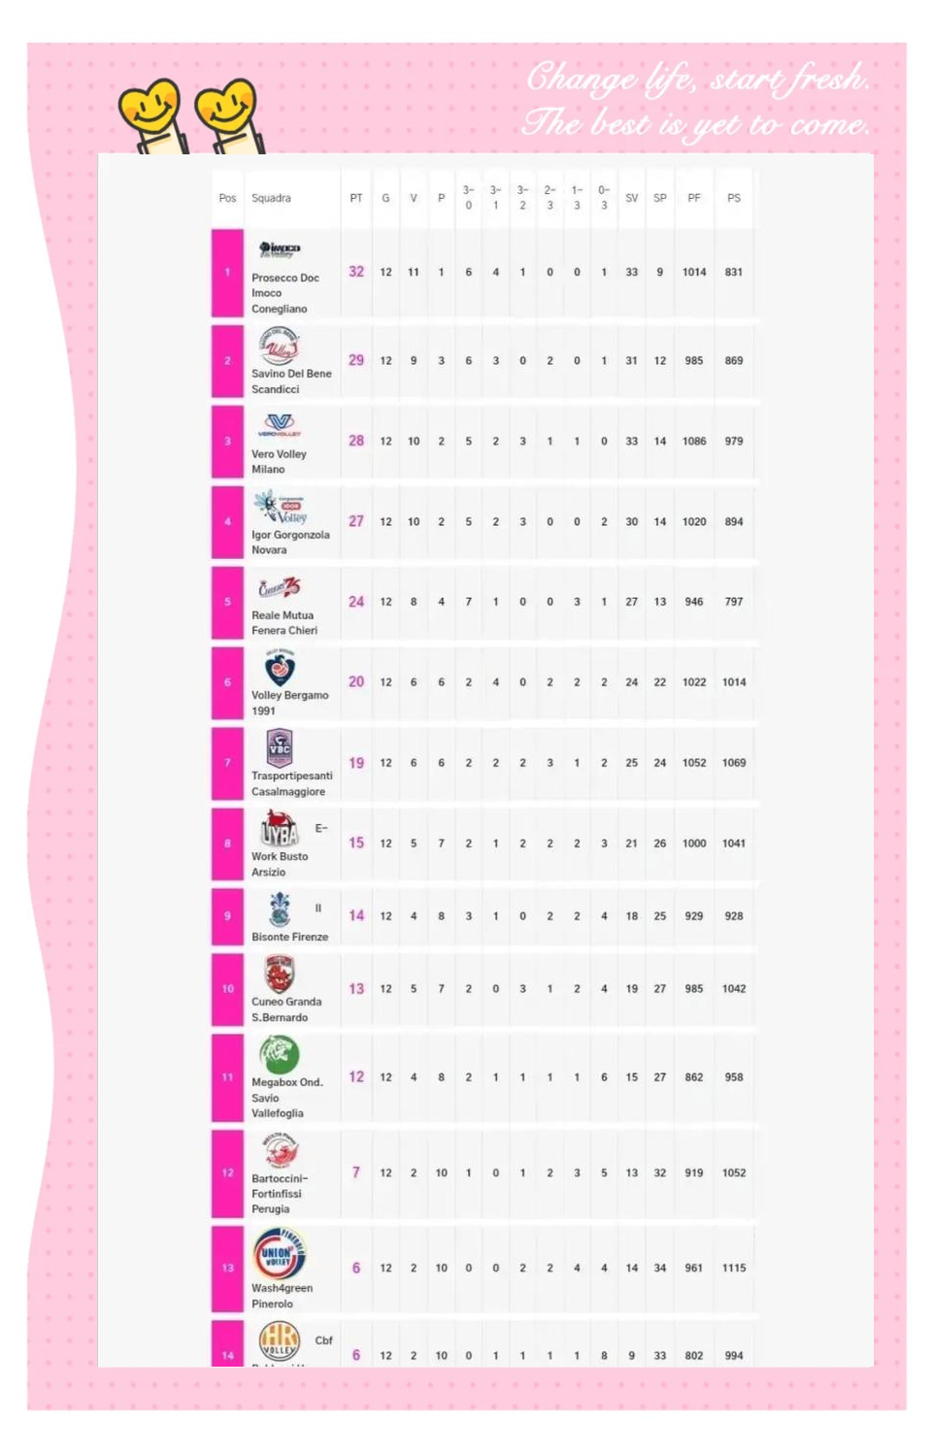This screenshot has width=934, height=1453.
Task: Click the Squadra column header
Action: 271,198
